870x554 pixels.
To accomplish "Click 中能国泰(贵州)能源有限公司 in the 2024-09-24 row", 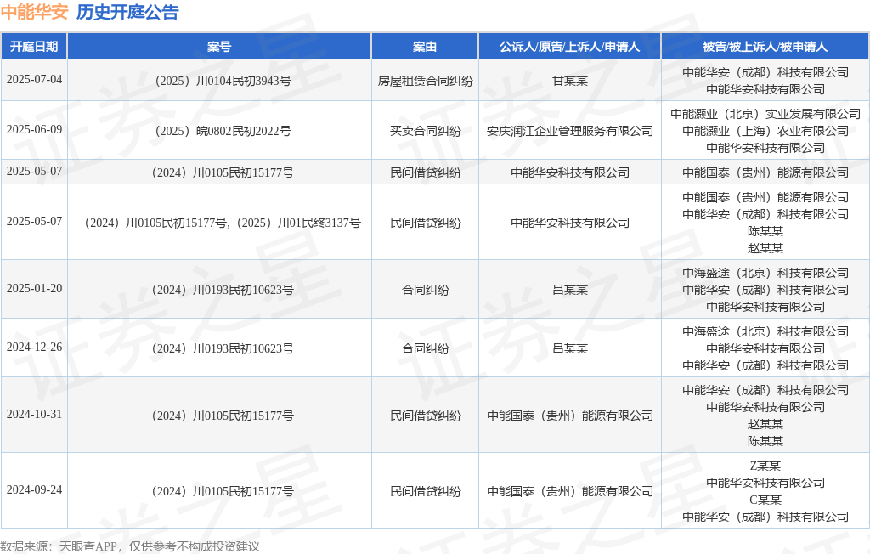I will click(570, 491).
